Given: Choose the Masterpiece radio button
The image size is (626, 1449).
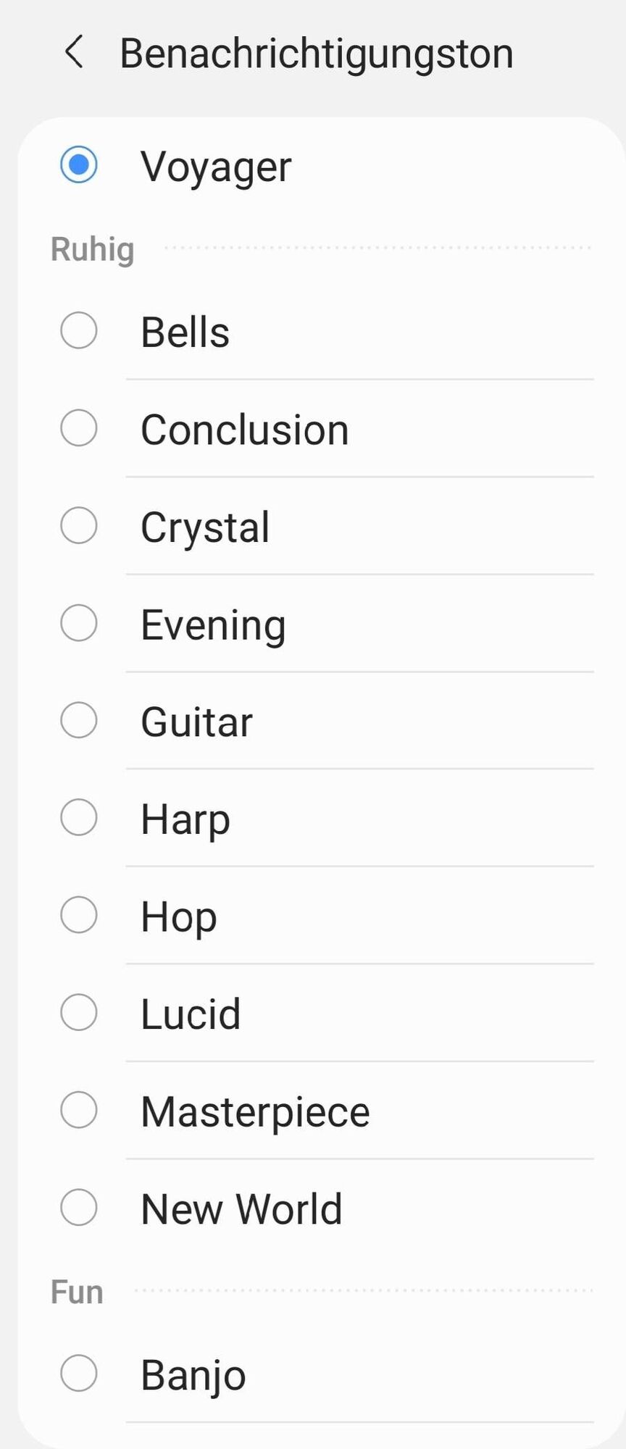Looking at the screenshot, I should tap(79, 1110).
